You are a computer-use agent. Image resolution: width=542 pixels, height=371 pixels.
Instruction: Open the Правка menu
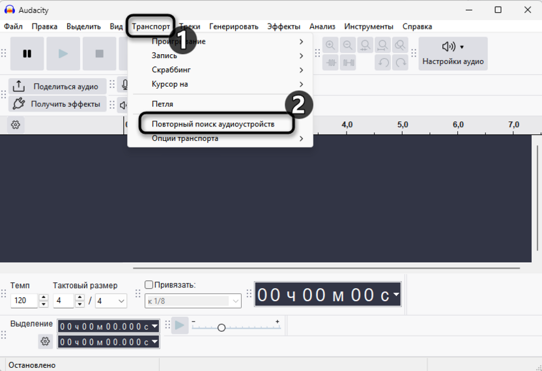click(44, 27)
